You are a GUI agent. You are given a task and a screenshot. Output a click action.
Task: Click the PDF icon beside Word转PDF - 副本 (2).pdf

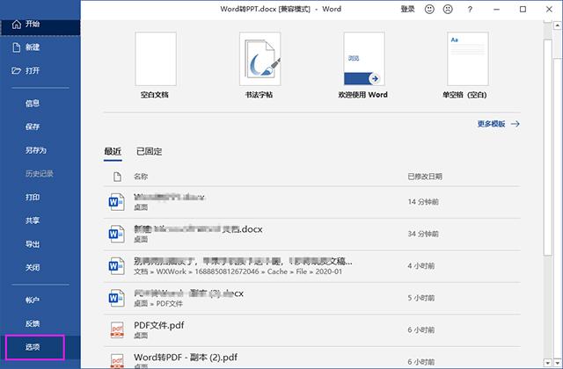click(117, 361)
